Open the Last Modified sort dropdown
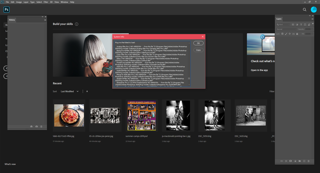Screen dimensions: 320x173 click(70, 91)
